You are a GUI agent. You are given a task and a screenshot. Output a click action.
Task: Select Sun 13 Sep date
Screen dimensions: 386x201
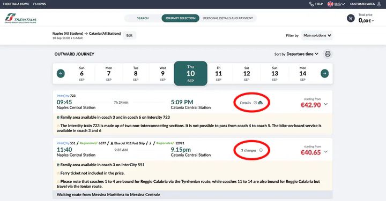click(x=274, y=73)
